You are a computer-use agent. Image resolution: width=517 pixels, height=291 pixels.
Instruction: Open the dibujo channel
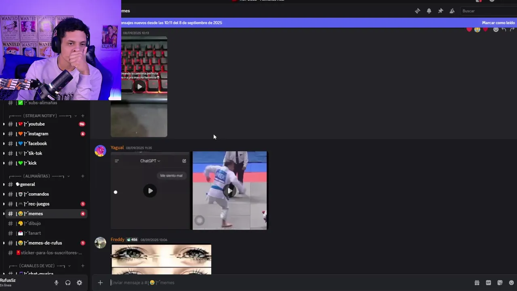click(x=34, y=223)
